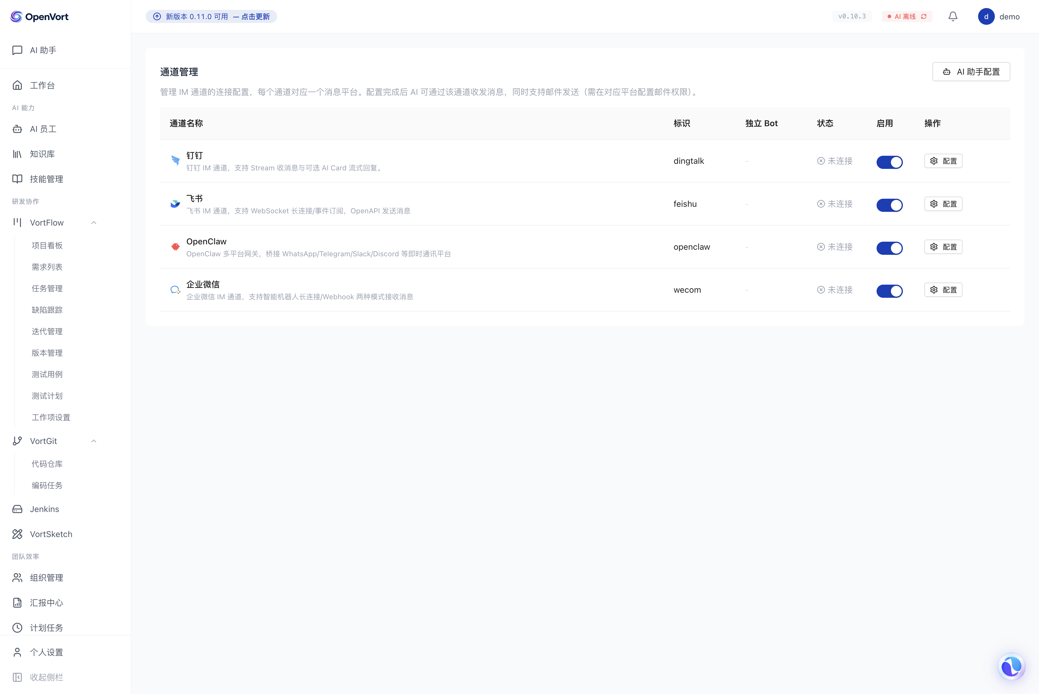The width and height of the screenshot is (1039, 694).
Task: Click 配置 for 企业微信
Action: 943,289
